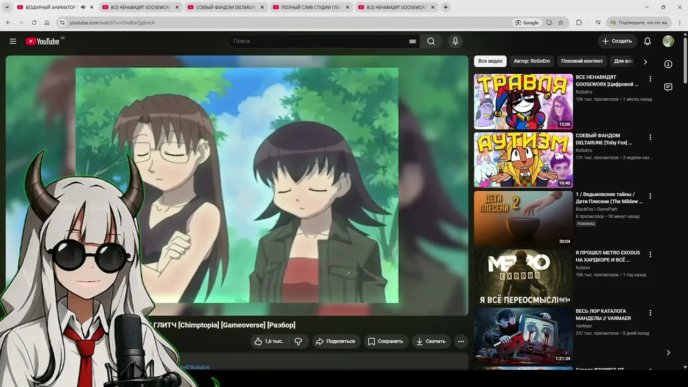The image size is (688, 387).
Task: Open options for METRO EXODUS video
Action: click(650, 255)
